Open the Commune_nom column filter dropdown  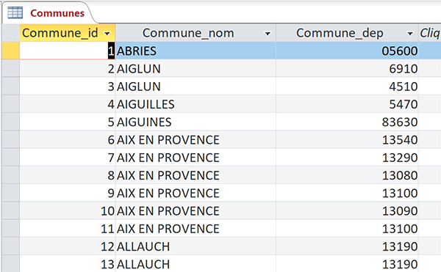[268, 34]
